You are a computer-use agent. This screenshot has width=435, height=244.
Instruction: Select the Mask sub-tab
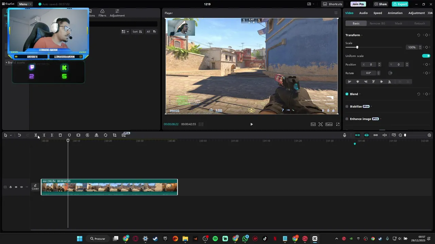coord(398,23)
